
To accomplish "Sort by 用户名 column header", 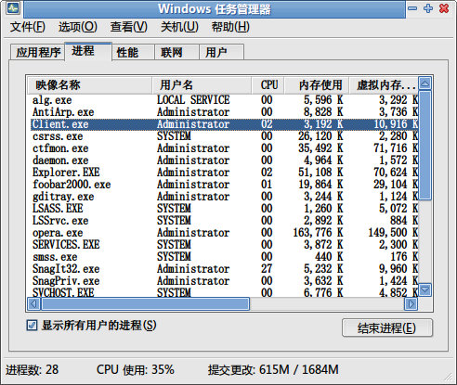I will click(x=202, y=85).
